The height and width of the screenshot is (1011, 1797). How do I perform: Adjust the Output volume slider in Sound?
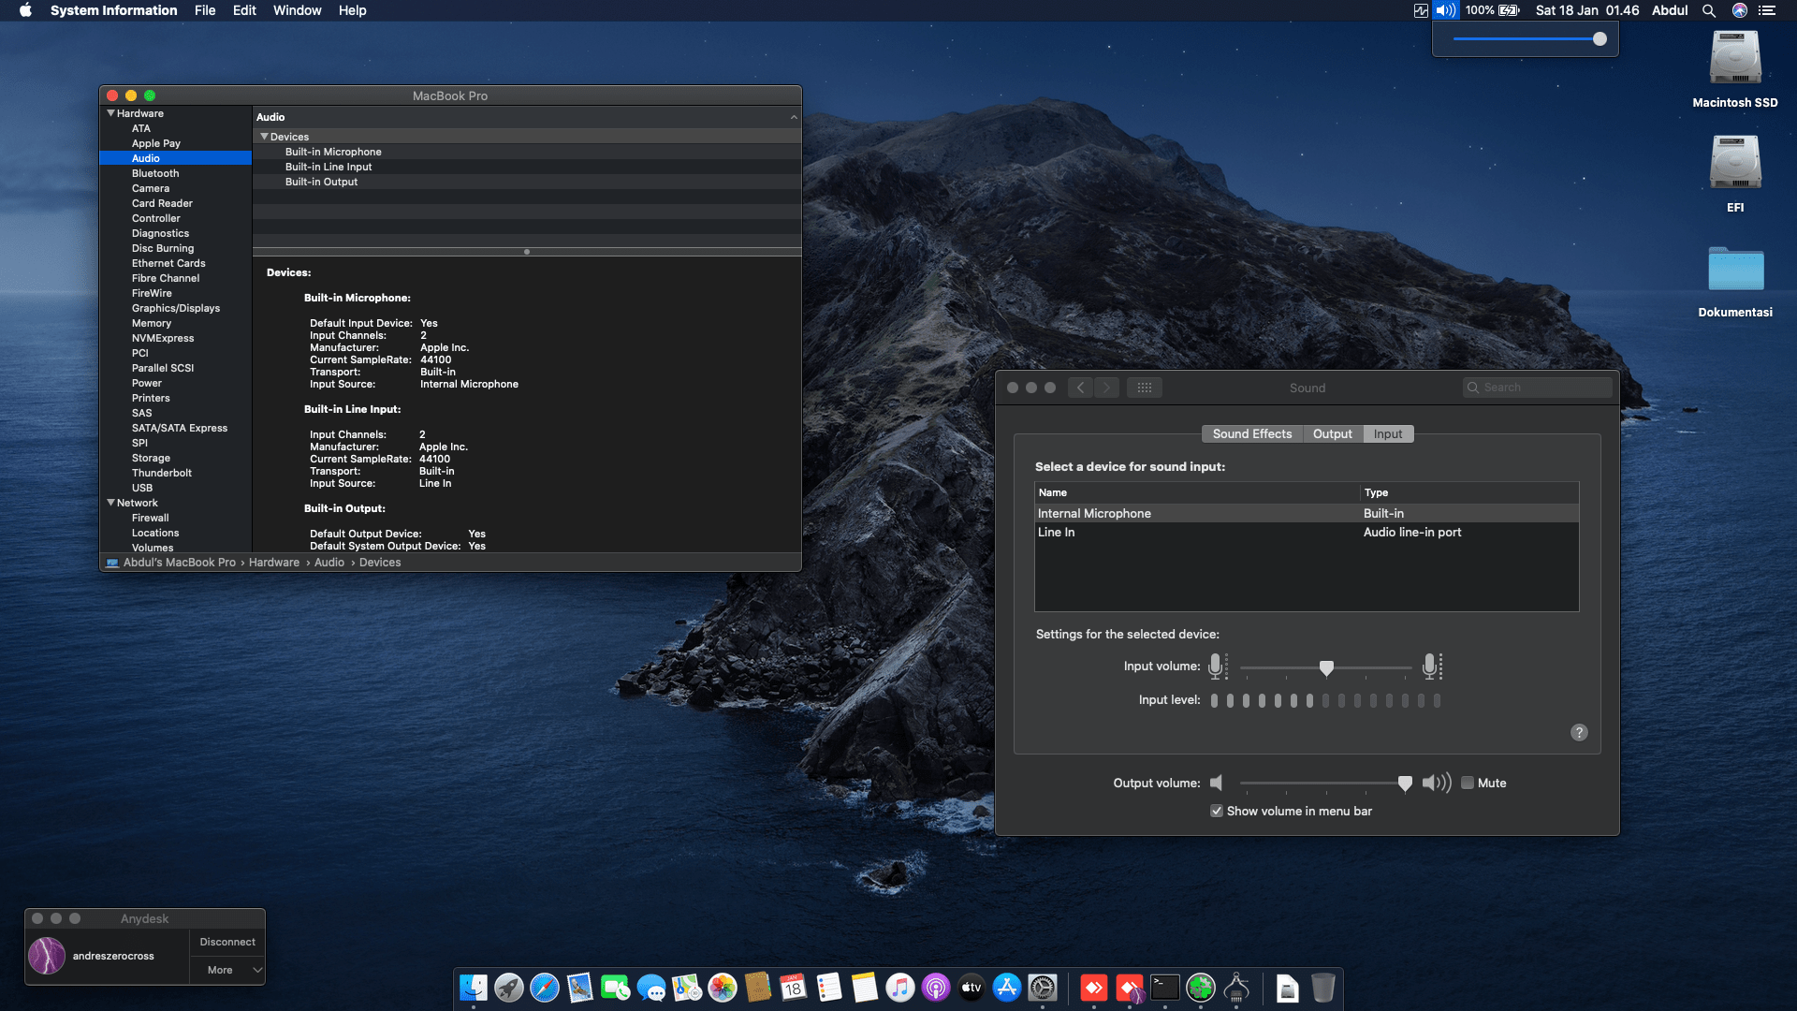coord(1405,783)
